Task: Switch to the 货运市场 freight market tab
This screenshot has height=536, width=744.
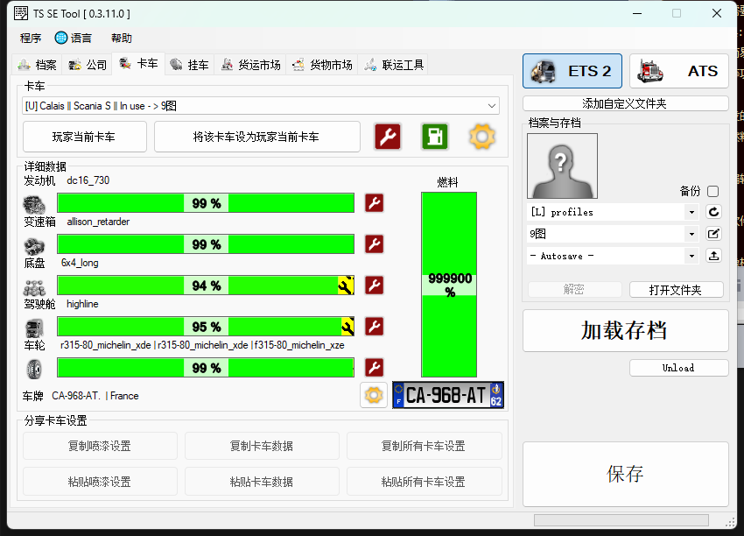Action: pos(251,65)
